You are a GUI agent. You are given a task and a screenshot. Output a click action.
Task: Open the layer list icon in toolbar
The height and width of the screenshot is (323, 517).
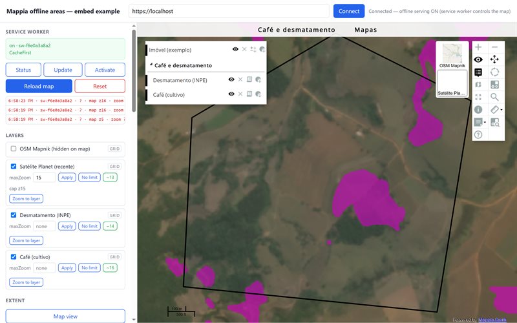click(478, 72)
